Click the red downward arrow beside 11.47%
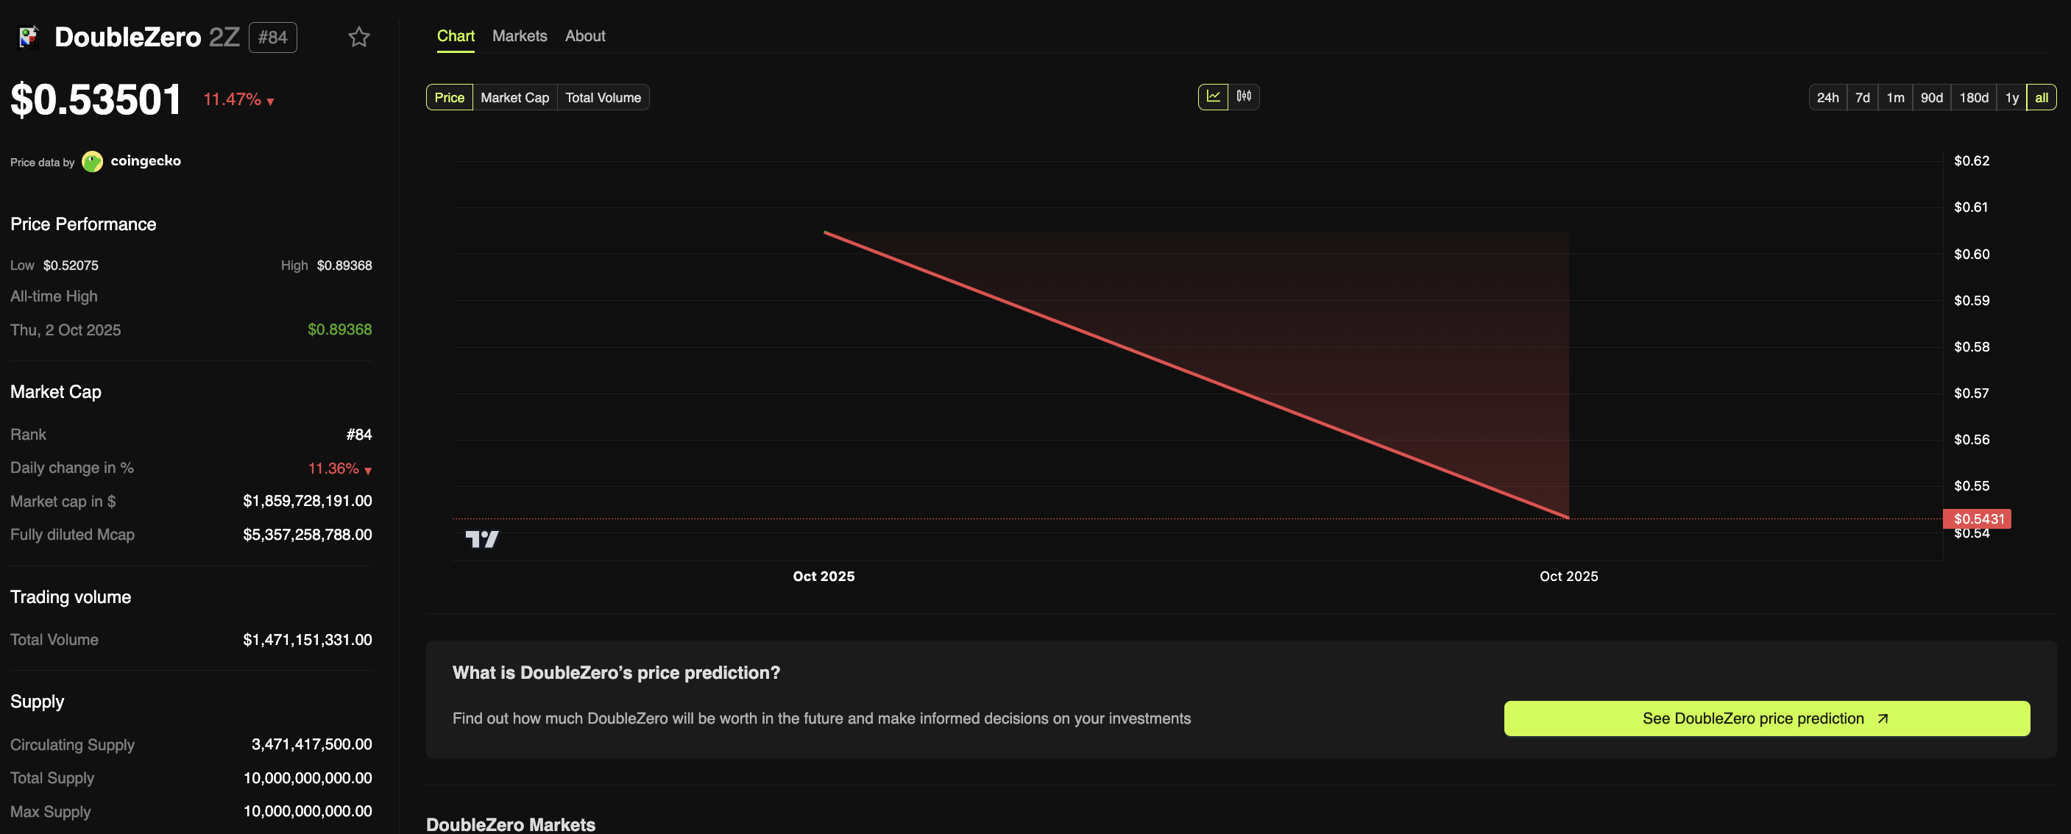The height and width of the screenshot is (834, 2071). tap(269, 102)
